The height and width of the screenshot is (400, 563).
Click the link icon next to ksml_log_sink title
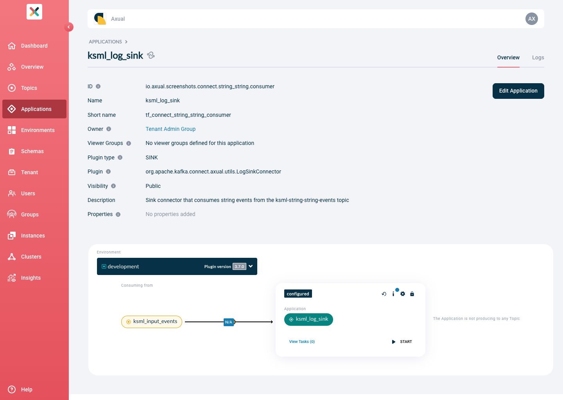tap(151, 55)
